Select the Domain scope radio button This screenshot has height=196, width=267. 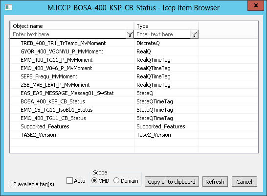116,180
